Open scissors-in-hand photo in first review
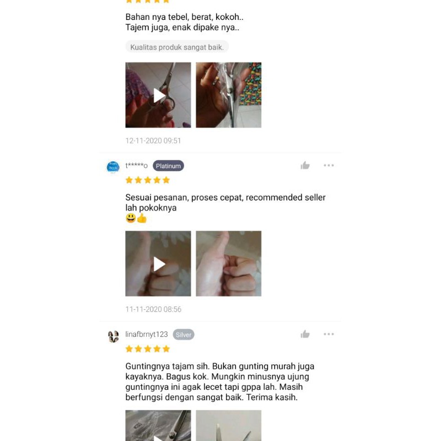 point(229,95)
